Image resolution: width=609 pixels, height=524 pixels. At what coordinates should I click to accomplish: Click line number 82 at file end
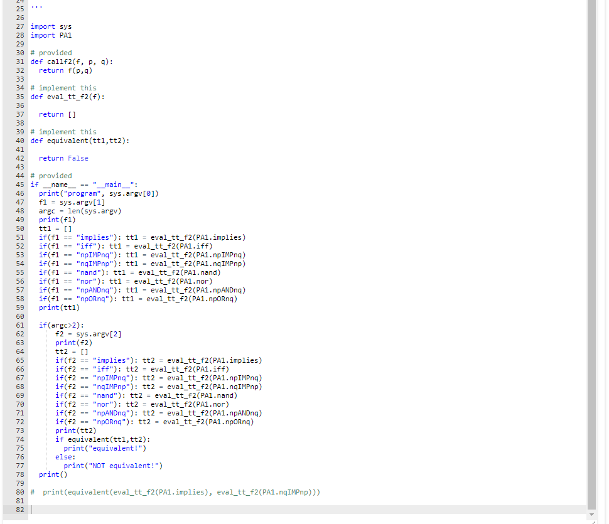pos(19,509)
